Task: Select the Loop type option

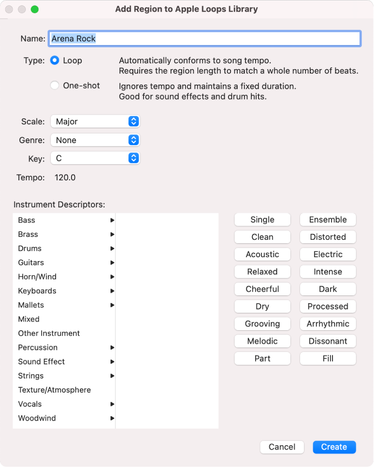Action: tap(55, 60)
